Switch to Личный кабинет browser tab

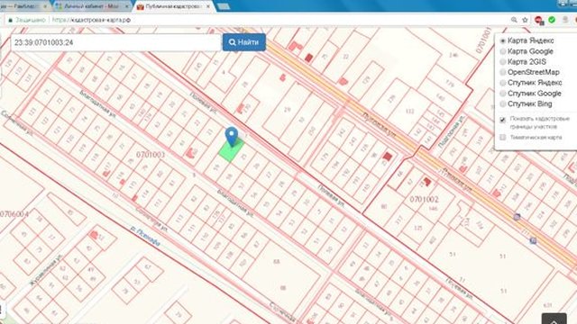pyautogui.click(x=91, y=6)
